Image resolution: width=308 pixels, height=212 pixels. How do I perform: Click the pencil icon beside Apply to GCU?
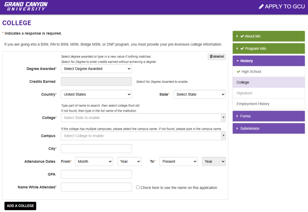(261, 7)
